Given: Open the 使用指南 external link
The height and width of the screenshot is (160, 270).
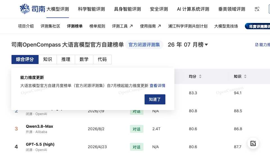Looking at the screenshot, I should tap(150, 26).
